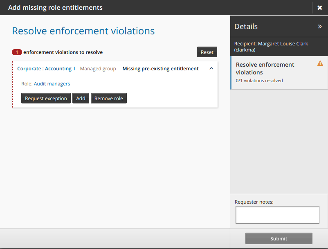Submit the enforcement violation resolution
328x249 pixels.
pos(278,238)
